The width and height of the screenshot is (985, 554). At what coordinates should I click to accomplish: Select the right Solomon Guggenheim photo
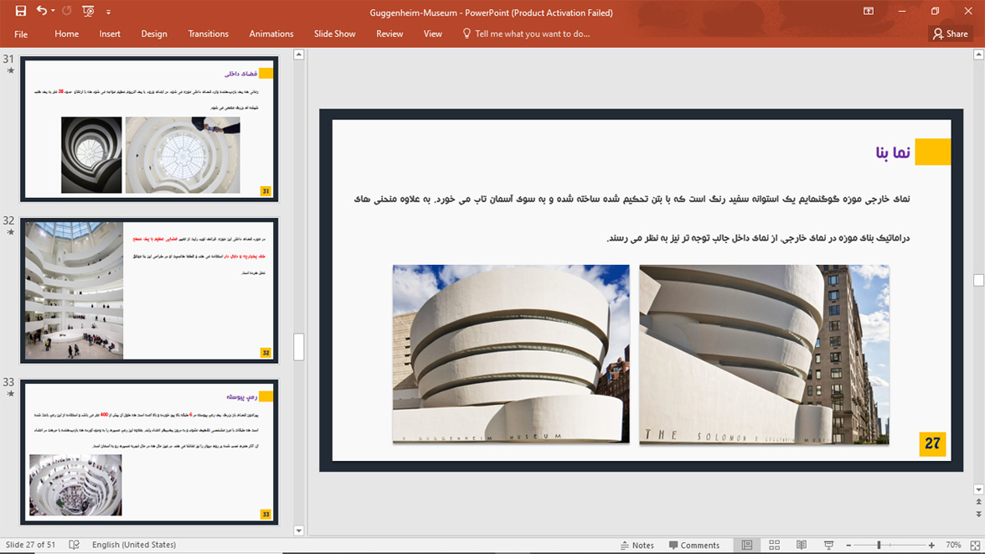click(x=764, y=354)
